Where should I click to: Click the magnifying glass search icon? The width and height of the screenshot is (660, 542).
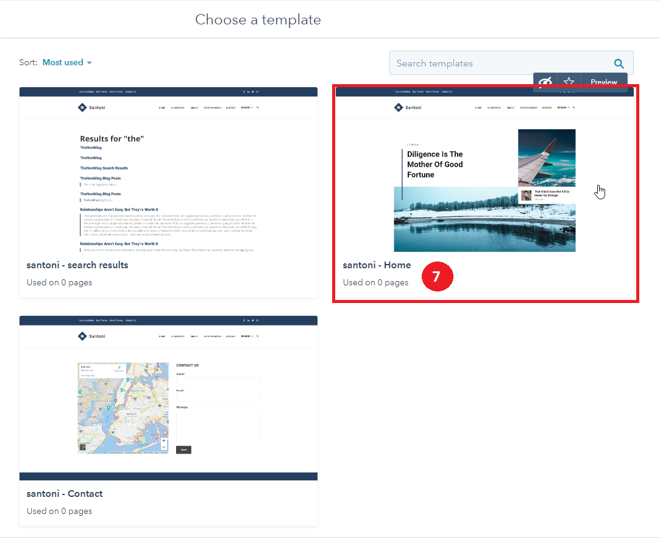point(619,63)
